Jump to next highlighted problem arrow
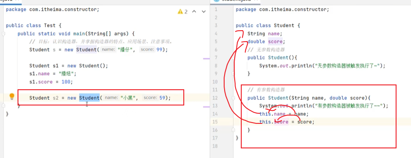This screenshot has width=411, height=158. (x=204, y=11)
